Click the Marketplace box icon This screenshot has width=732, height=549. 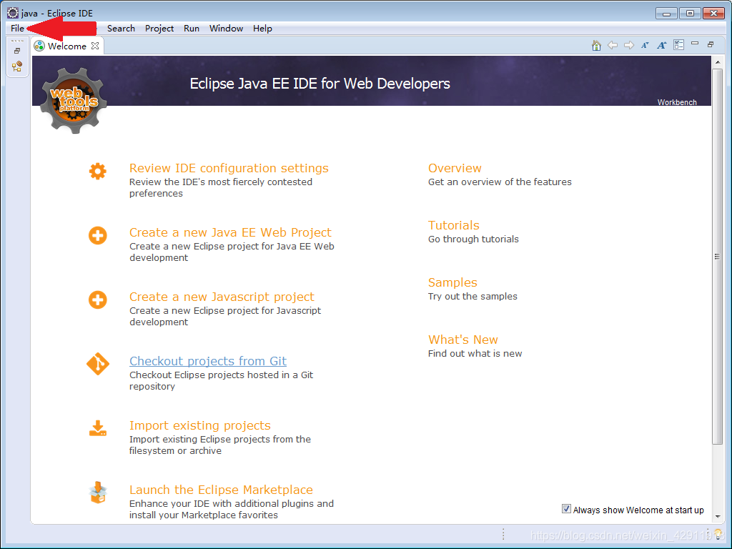pos(98,493)
